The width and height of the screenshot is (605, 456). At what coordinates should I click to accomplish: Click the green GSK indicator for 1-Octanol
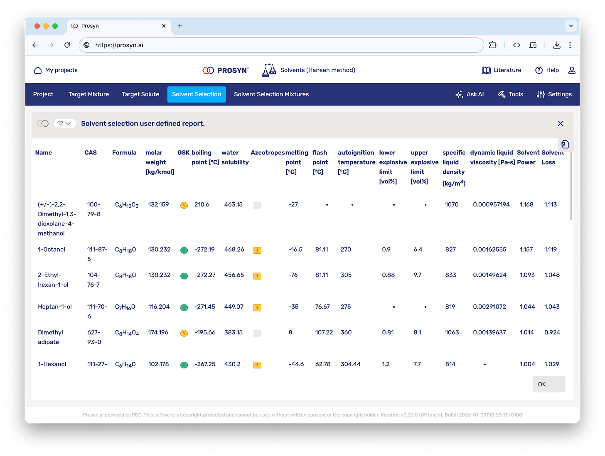click(x=184, y=250)
